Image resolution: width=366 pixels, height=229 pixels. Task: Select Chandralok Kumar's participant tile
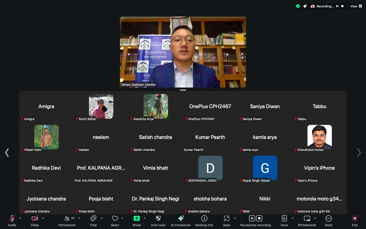click(x=319, y=137)
